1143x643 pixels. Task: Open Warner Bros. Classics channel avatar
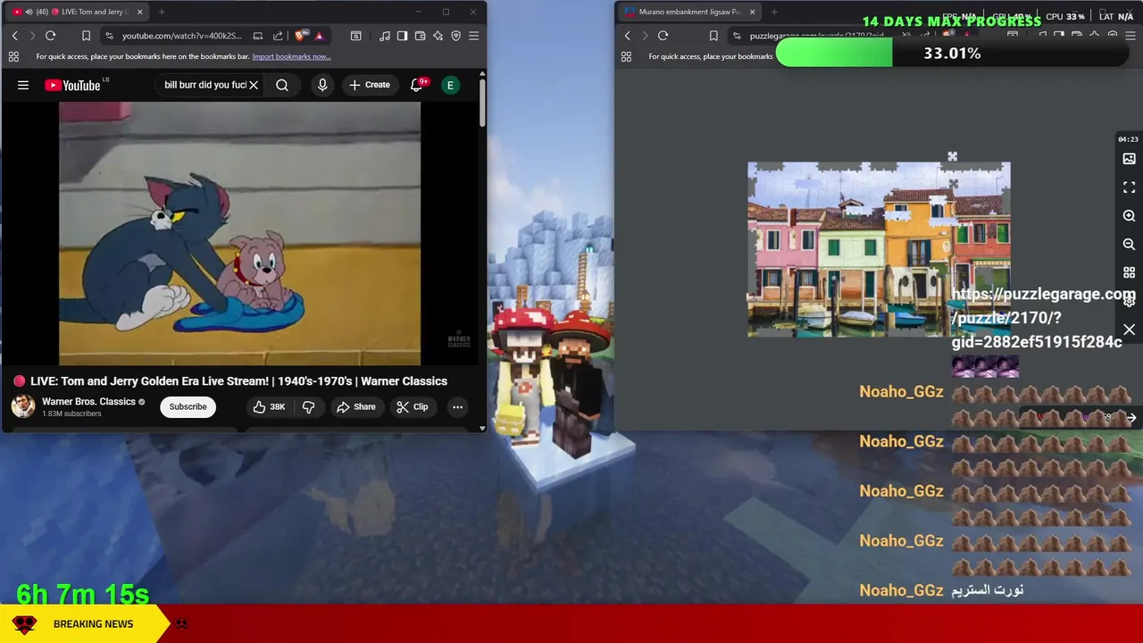(x=23, y=406)
